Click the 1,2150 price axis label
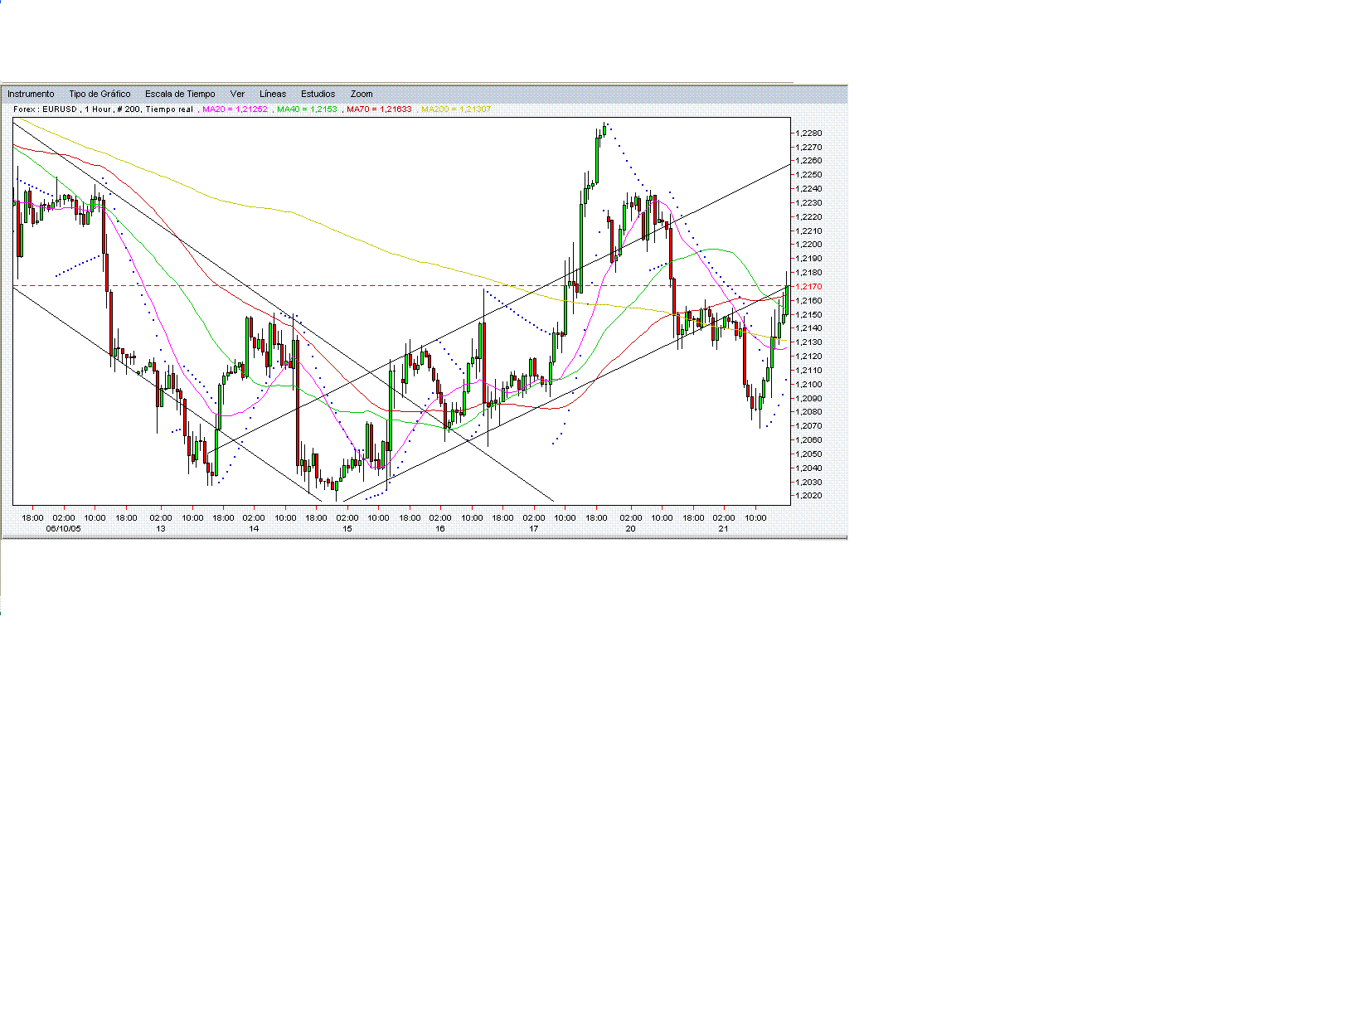This screenshot has width=1359, height=1019. 808,315
